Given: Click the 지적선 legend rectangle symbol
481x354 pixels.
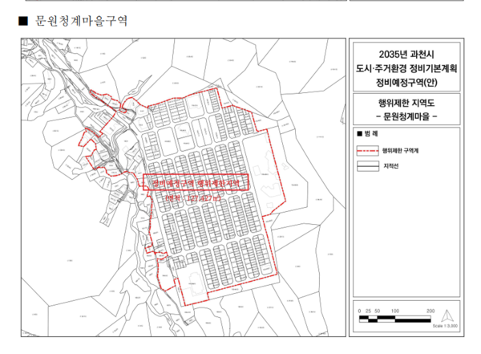Looking at the screenshot, I should point(369,167).
